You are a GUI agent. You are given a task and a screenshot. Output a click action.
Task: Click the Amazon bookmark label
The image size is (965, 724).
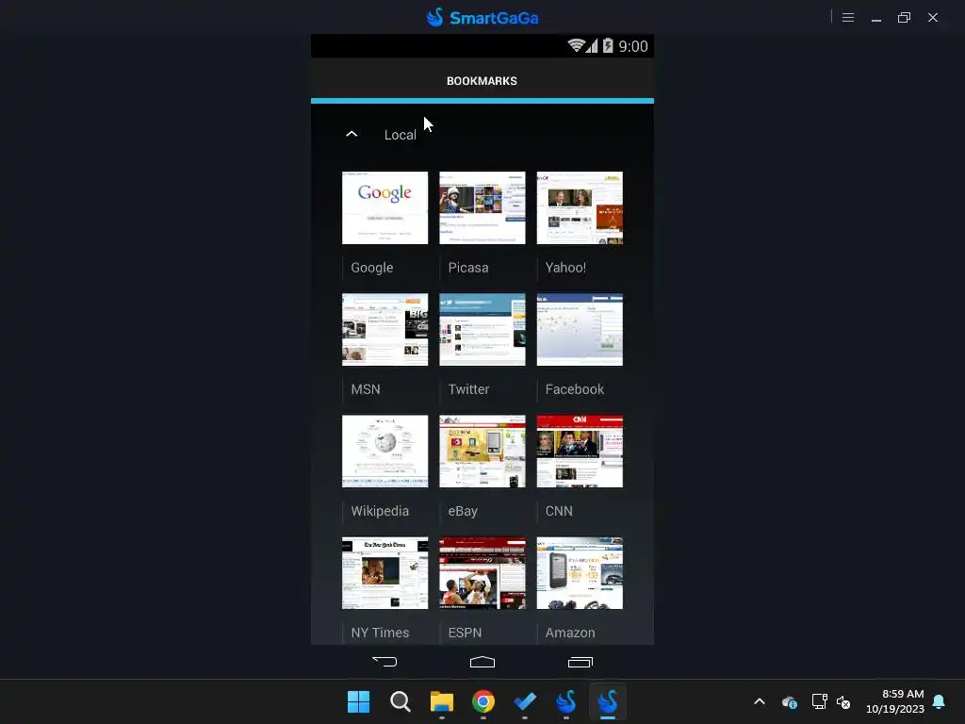(x=570, y=633)
